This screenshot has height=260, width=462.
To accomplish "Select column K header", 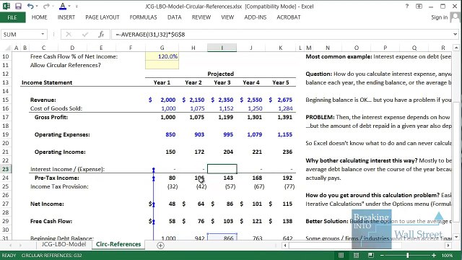I will (280, 48).
